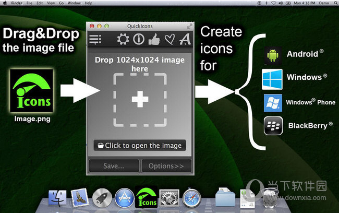
Task: Click the Demo user menu
Action: (324, 3)
